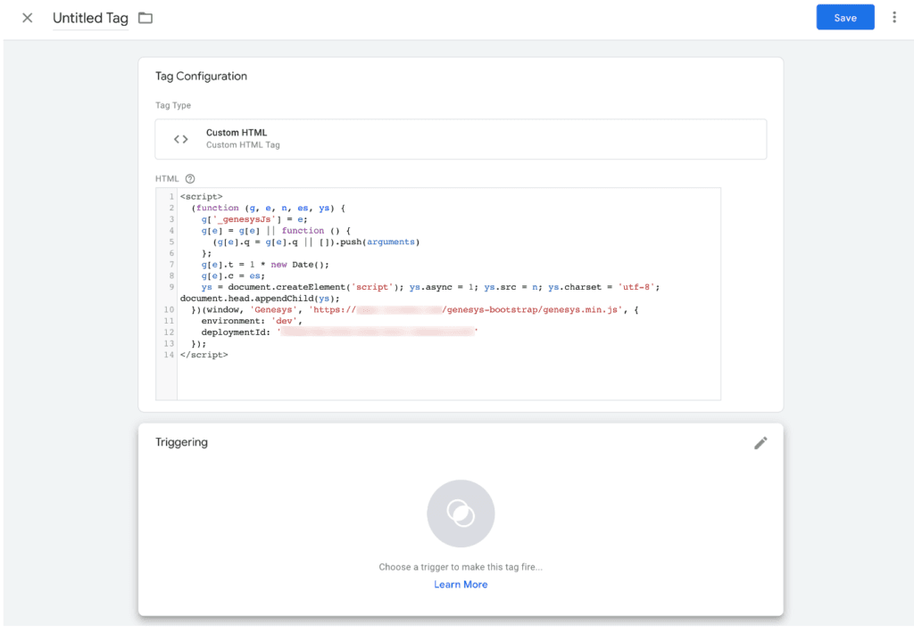Click the trigger placeholder circle icon
Viewport: 914px width, 632px height.
pyautogui.click(x=461, y=513)
